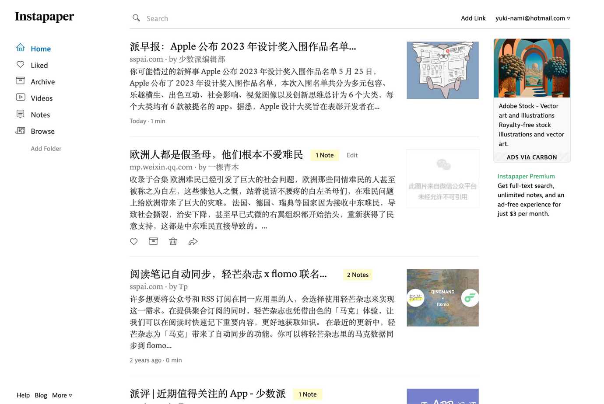Click the search magnifier icon
The image size is (604, 404).
137,18
